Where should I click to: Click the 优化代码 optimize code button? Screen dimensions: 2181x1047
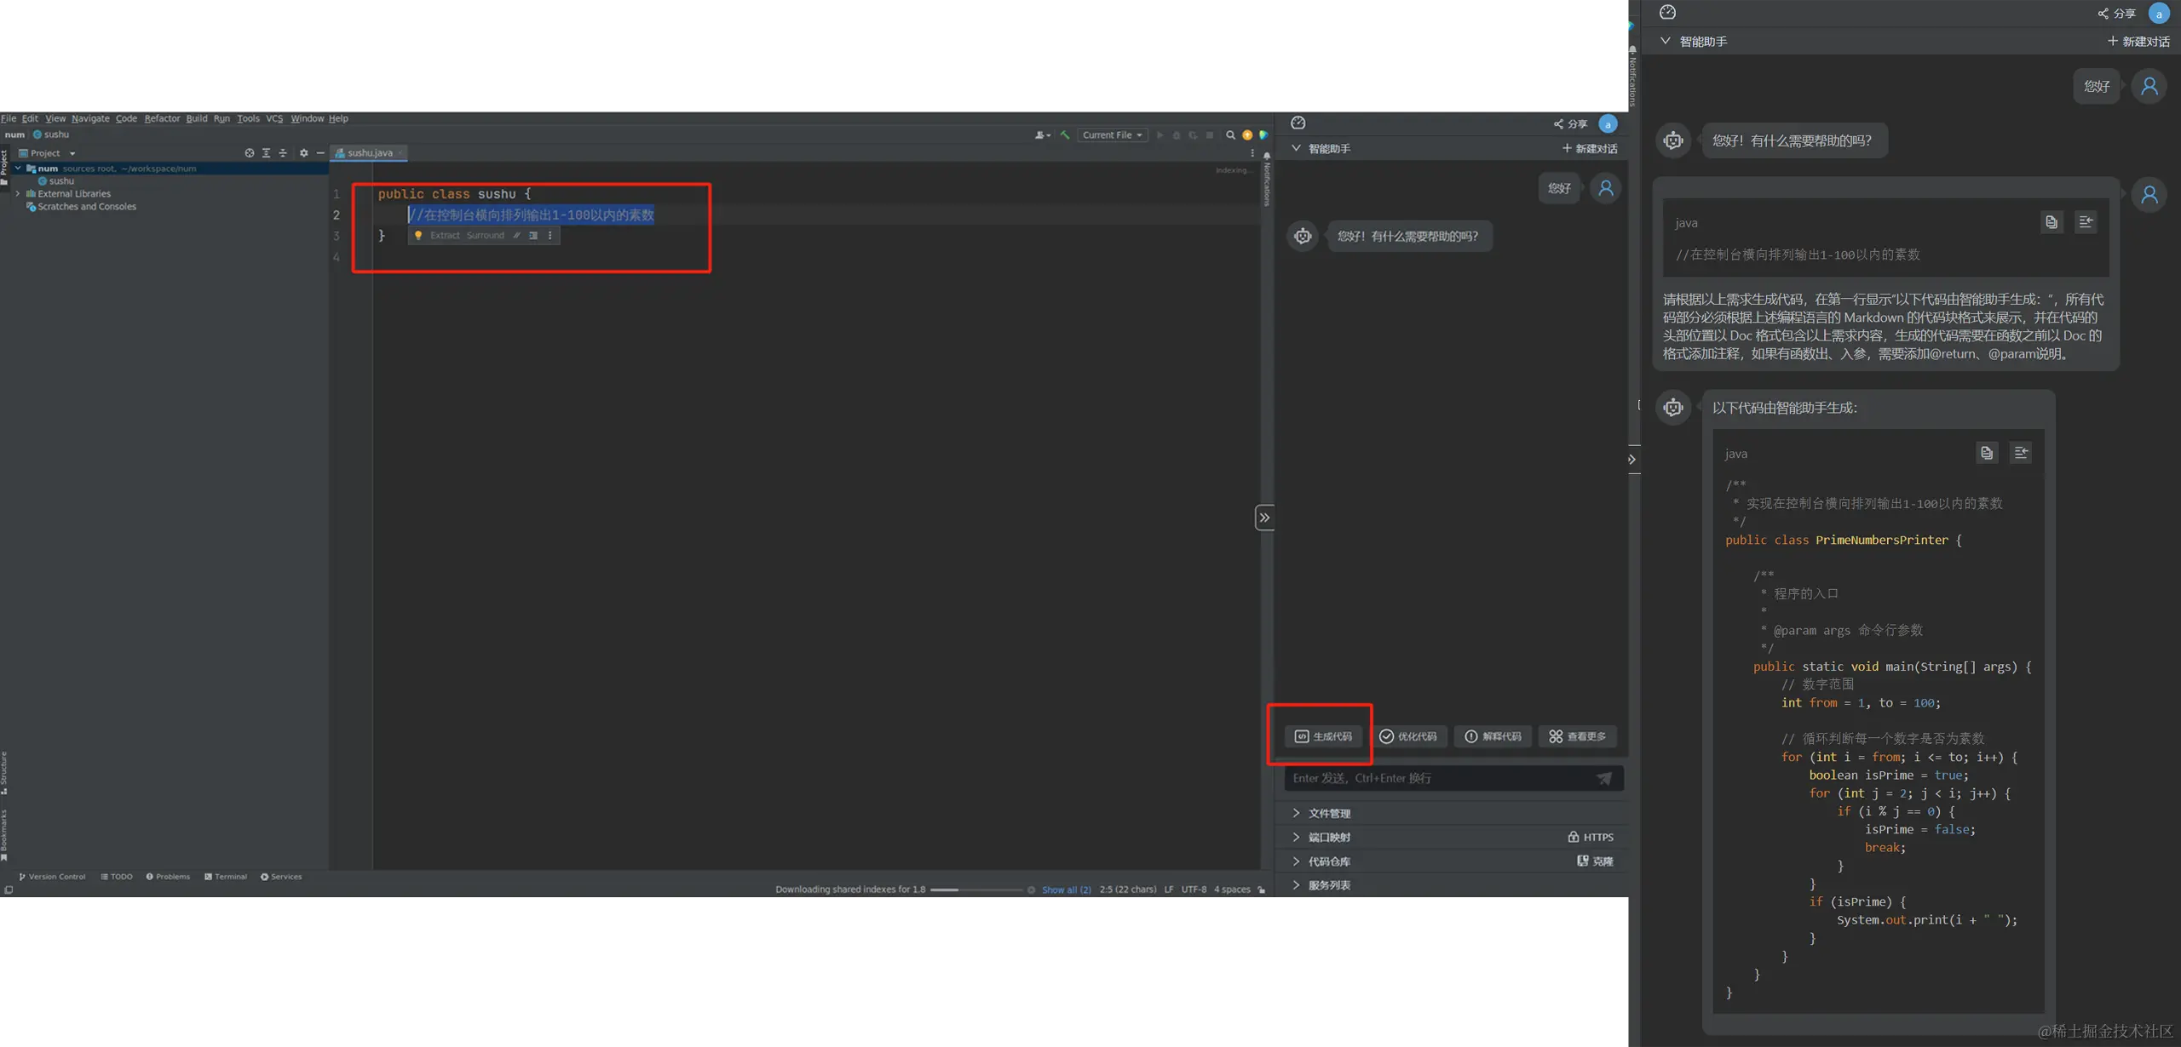pyautogui.click(x=1407, y=736)
